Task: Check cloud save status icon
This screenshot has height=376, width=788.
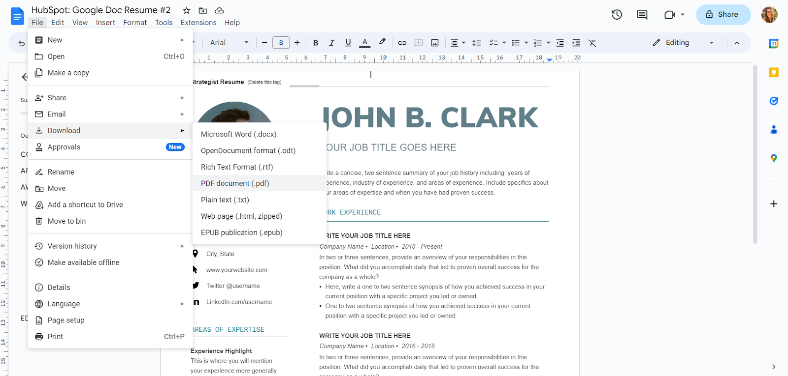Action: point(220,10)
